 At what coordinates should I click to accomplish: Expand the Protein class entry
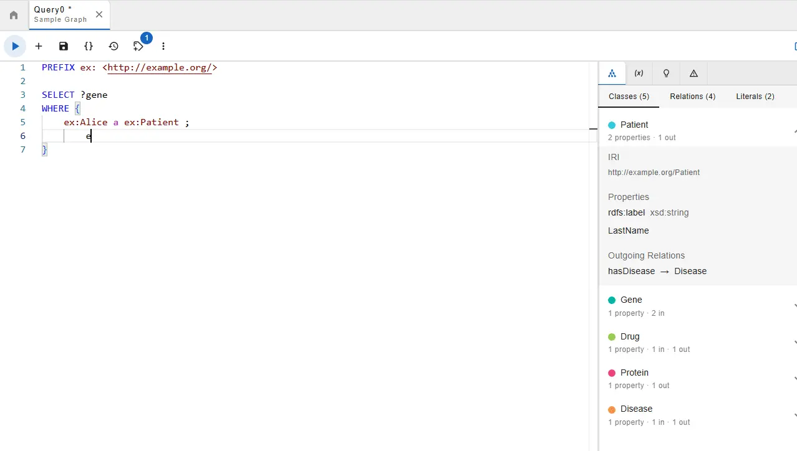(x=795, y=379)
